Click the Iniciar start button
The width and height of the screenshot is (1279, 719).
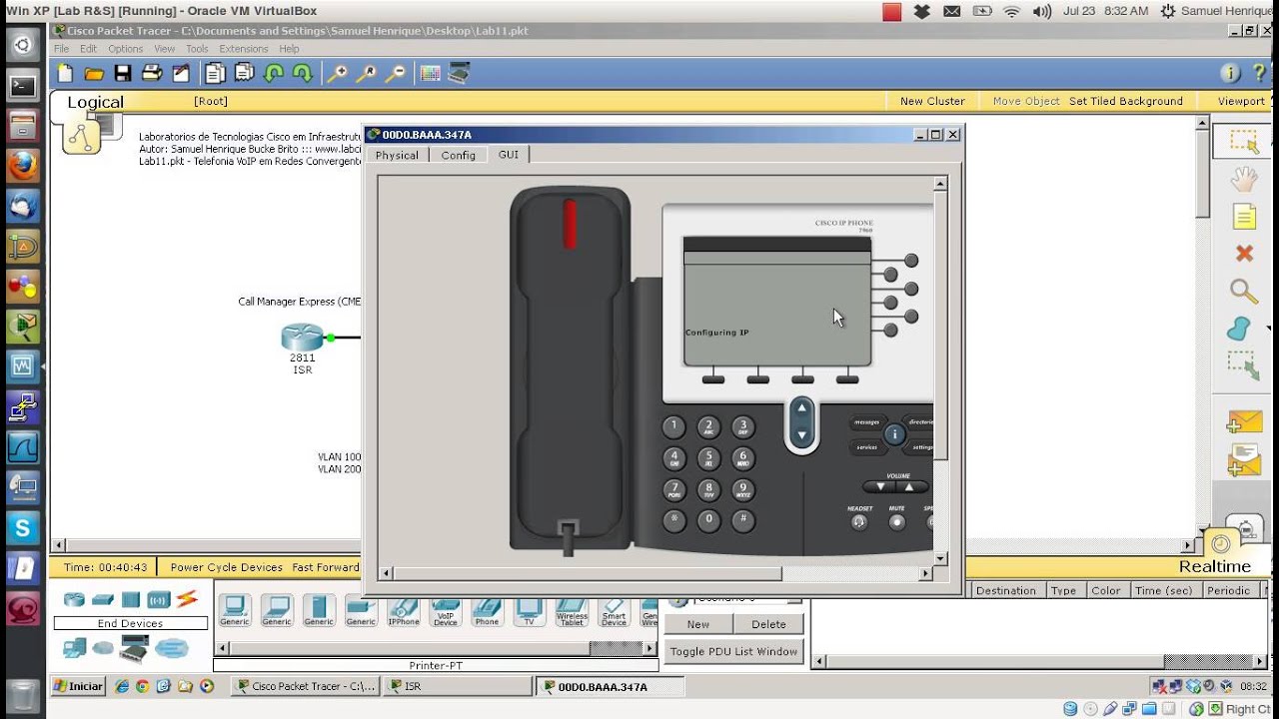[x=78, y=686]
